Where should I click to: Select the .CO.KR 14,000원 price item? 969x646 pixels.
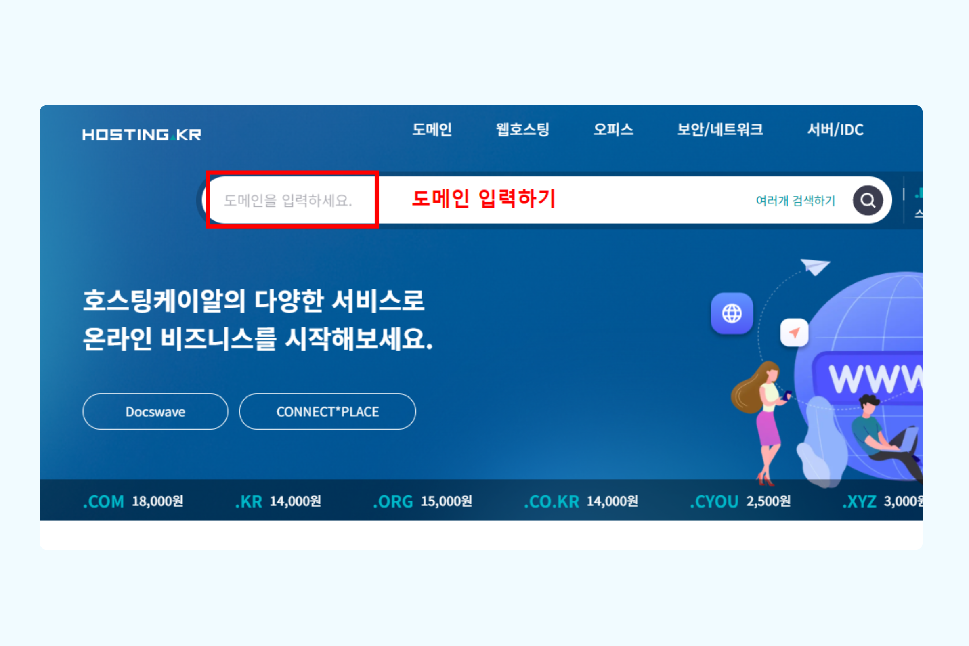coord(581,501)
